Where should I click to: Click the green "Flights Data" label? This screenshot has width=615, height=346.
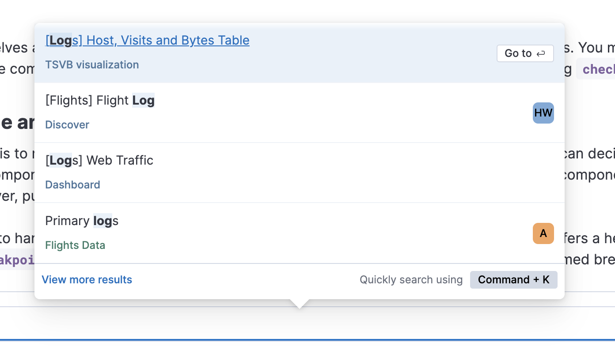coord(75,245)
